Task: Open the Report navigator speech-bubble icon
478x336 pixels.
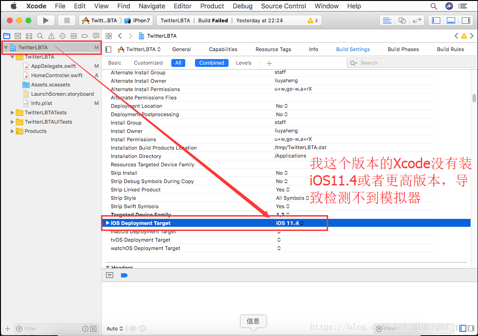Action: coord(96,36)
